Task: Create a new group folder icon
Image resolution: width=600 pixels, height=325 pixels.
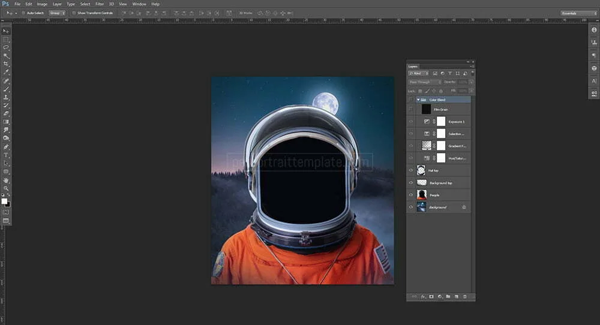Action: [448, 297]
